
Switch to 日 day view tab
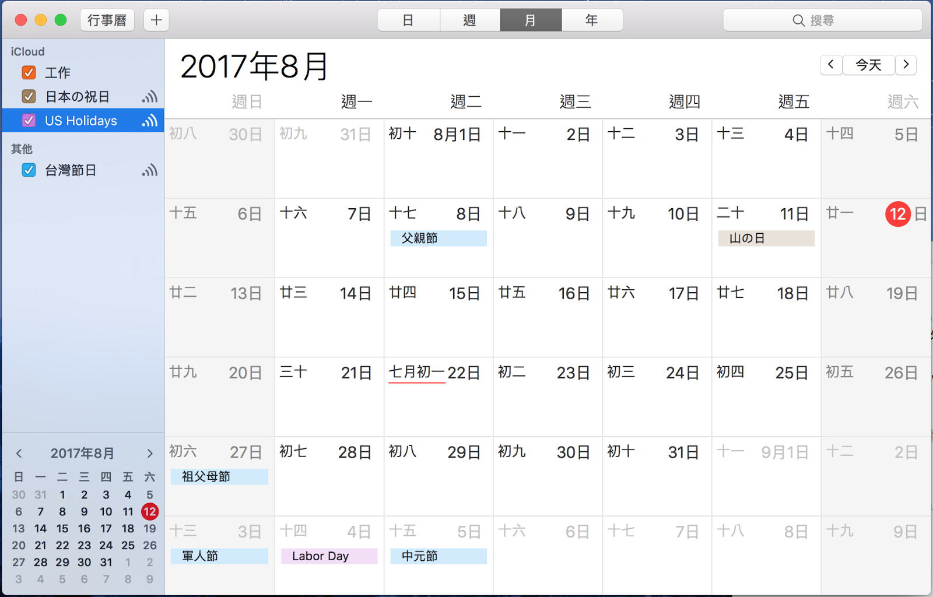point(408,20)
